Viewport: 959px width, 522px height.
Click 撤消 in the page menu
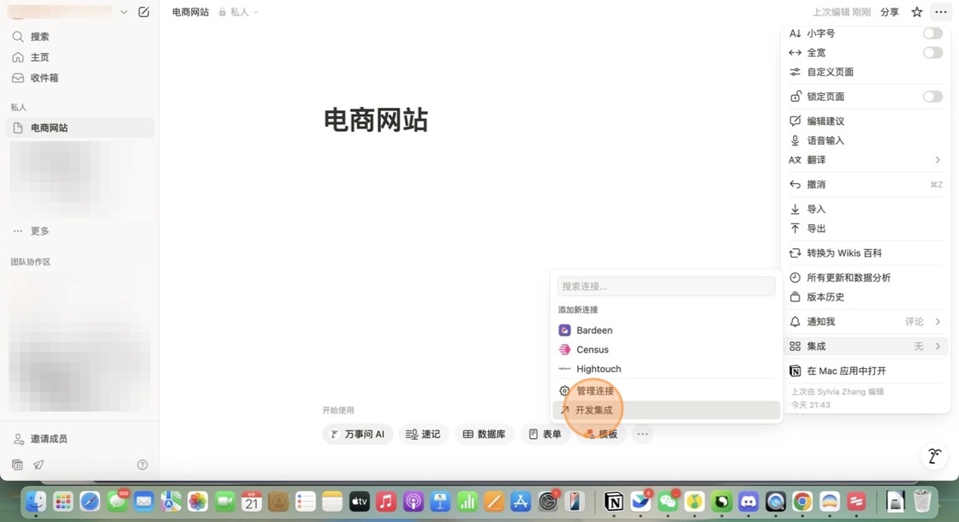866,185
